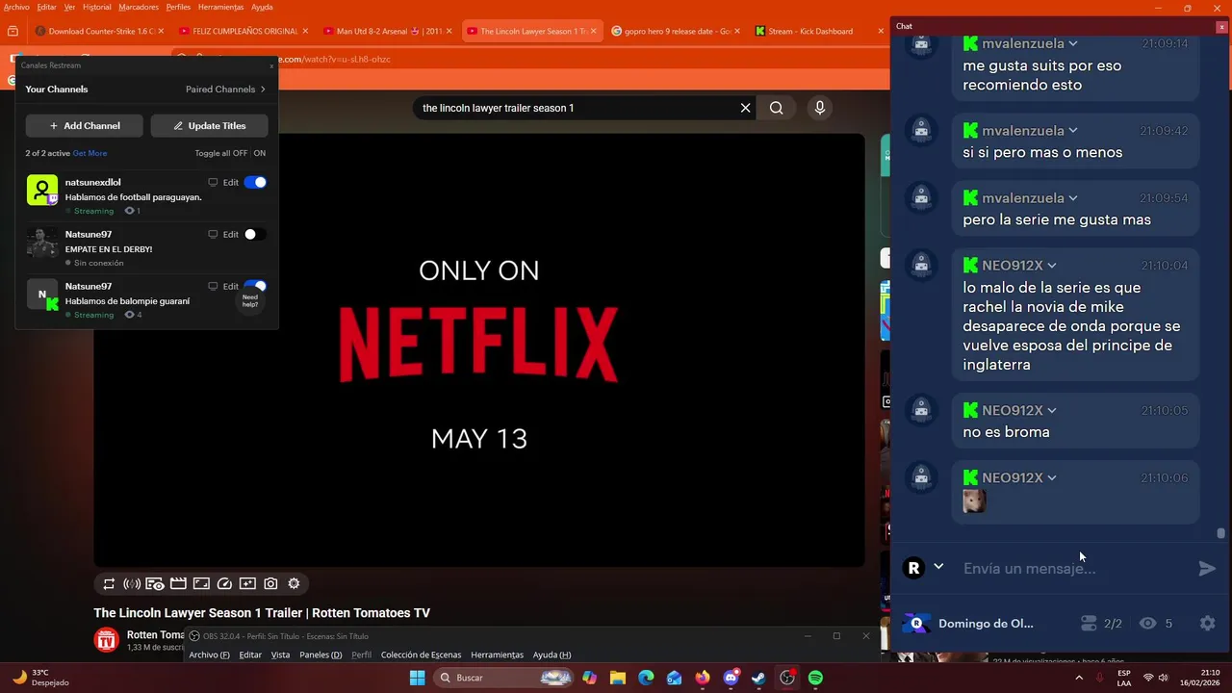Image resolution: width=1232 pixels, height=693 pixels.
Task: Switch to gopro hero 9 release date tab
Action: click(676, 31)
